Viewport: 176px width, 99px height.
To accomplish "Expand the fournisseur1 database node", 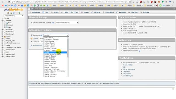I will point(2,29).
